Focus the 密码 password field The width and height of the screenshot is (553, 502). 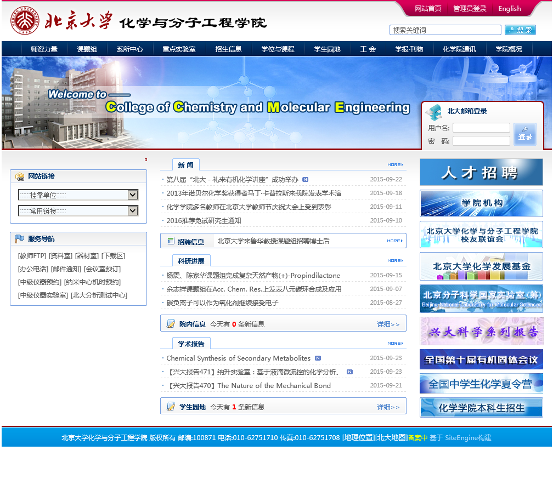(482, 141)
